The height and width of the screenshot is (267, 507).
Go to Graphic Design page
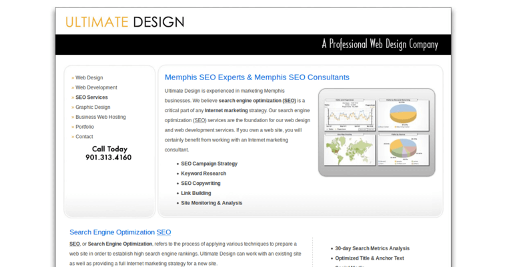(x=93, y=107)
